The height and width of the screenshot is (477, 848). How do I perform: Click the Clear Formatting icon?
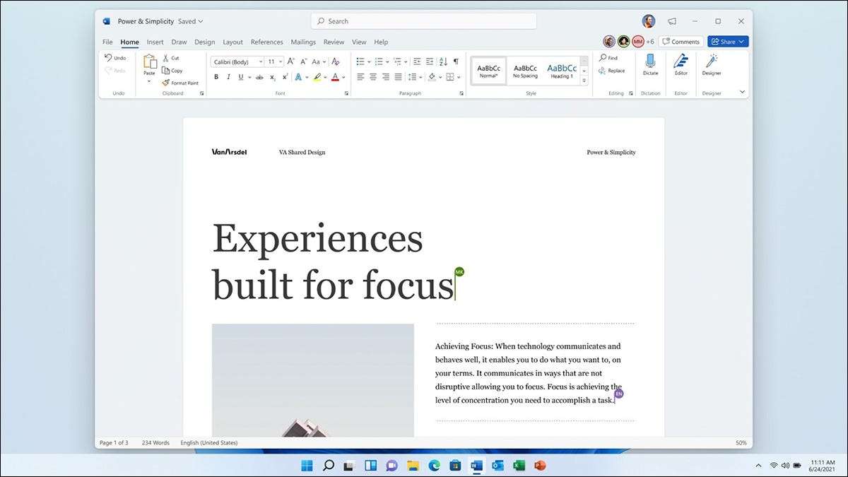coord(336,61)
